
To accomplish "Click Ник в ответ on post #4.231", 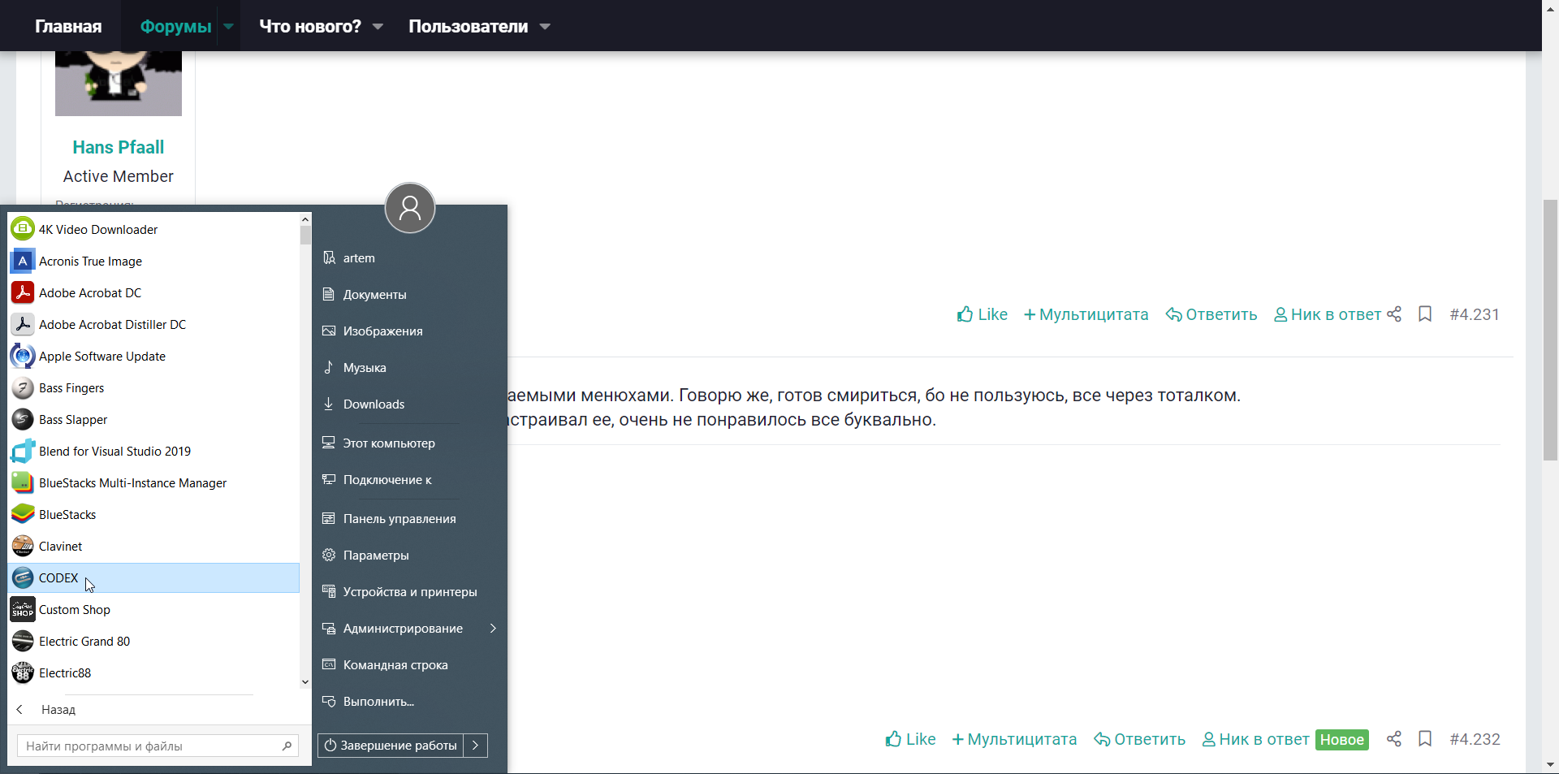I will click(x=1328, y=314).
